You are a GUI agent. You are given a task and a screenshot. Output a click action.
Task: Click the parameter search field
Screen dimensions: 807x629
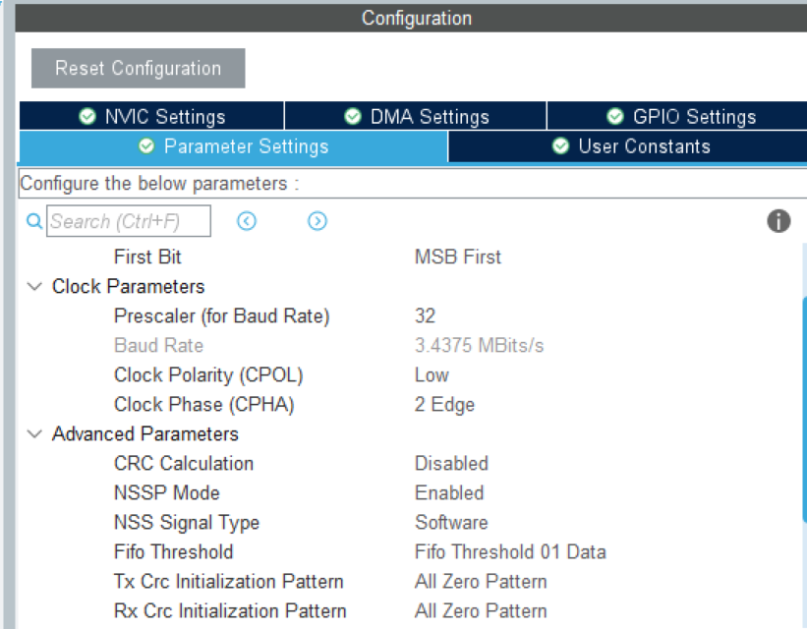click(x=129, y=221)
